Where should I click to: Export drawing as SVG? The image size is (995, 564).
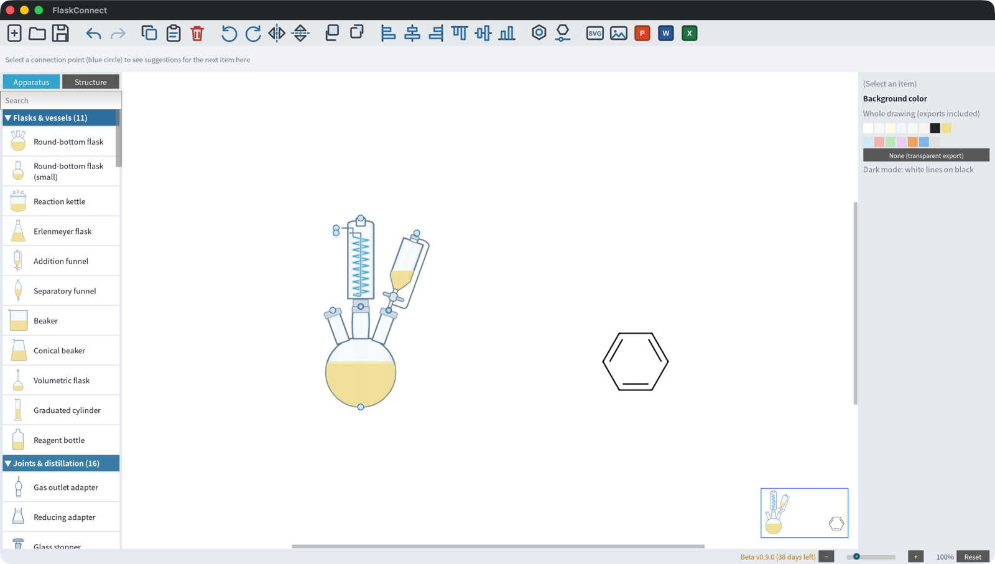point(595,33)
